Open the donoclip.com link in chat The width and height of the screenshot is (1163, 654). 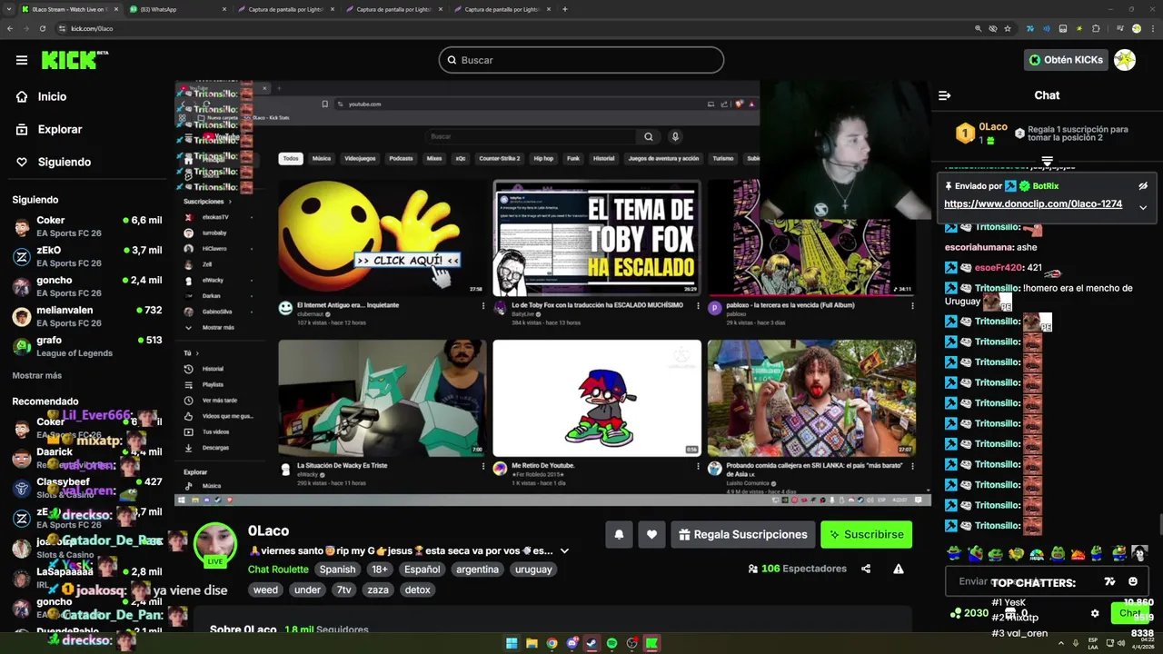1033,204
